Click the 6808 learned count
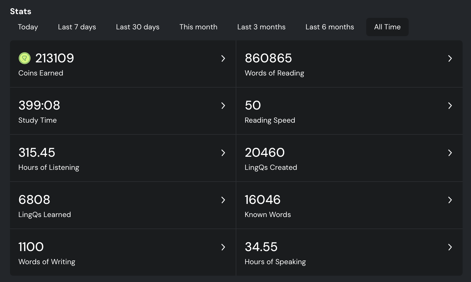The width and height of the screenshot is (471, 282). pos(34,200)
